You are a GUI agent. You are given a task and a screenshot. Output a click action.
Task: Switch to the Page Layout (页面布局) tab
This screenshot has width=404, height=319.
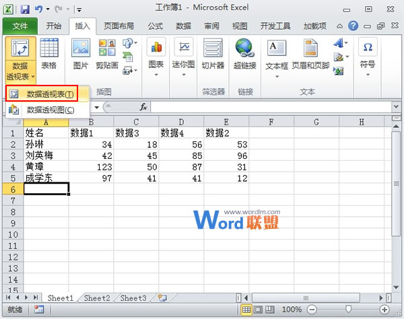tap(119, 26)
